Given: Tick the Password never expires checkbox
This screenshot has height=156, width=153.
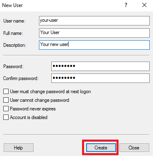Looking at the screenshot, I should [6, 109].
